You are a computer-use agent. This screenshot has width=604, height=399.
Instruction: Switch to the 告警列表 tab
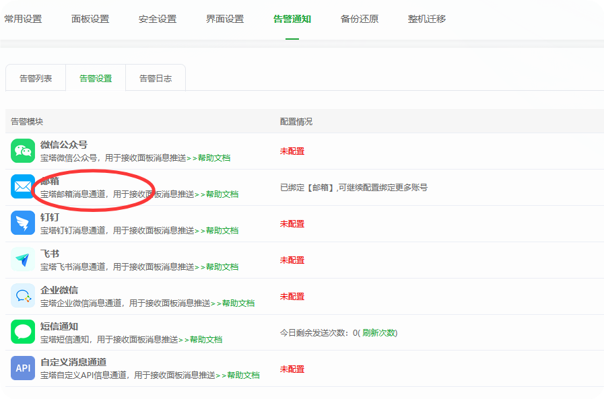[36, 78]
